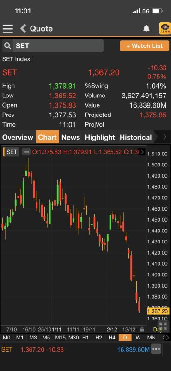Switch to the Historical tab

click(x=135, y=137)
